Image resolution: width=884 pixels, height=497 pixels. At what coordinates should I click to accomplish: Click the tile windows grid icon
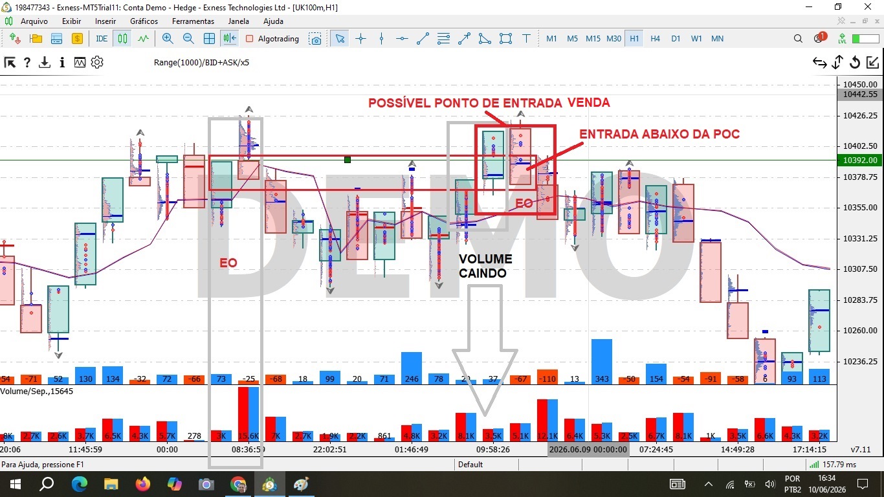[209, 39]
